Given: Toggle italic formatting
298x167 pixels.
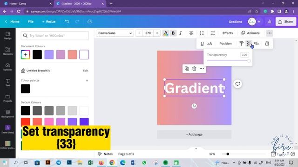Looking at the screenshot, I should coord(181,33).
